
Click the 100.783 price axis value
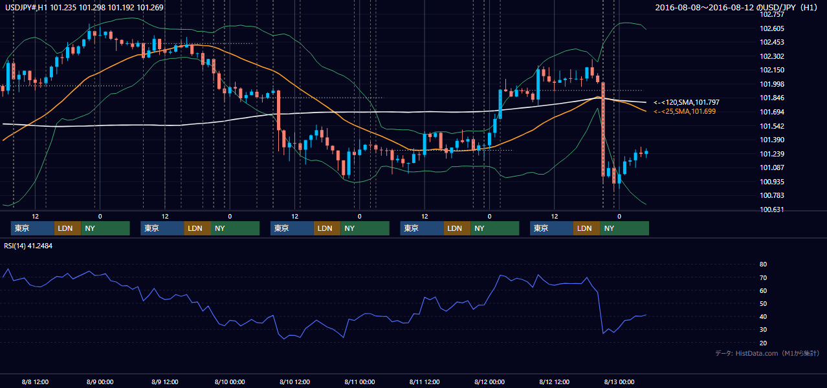pyautogui.click(x=772, y=195)
